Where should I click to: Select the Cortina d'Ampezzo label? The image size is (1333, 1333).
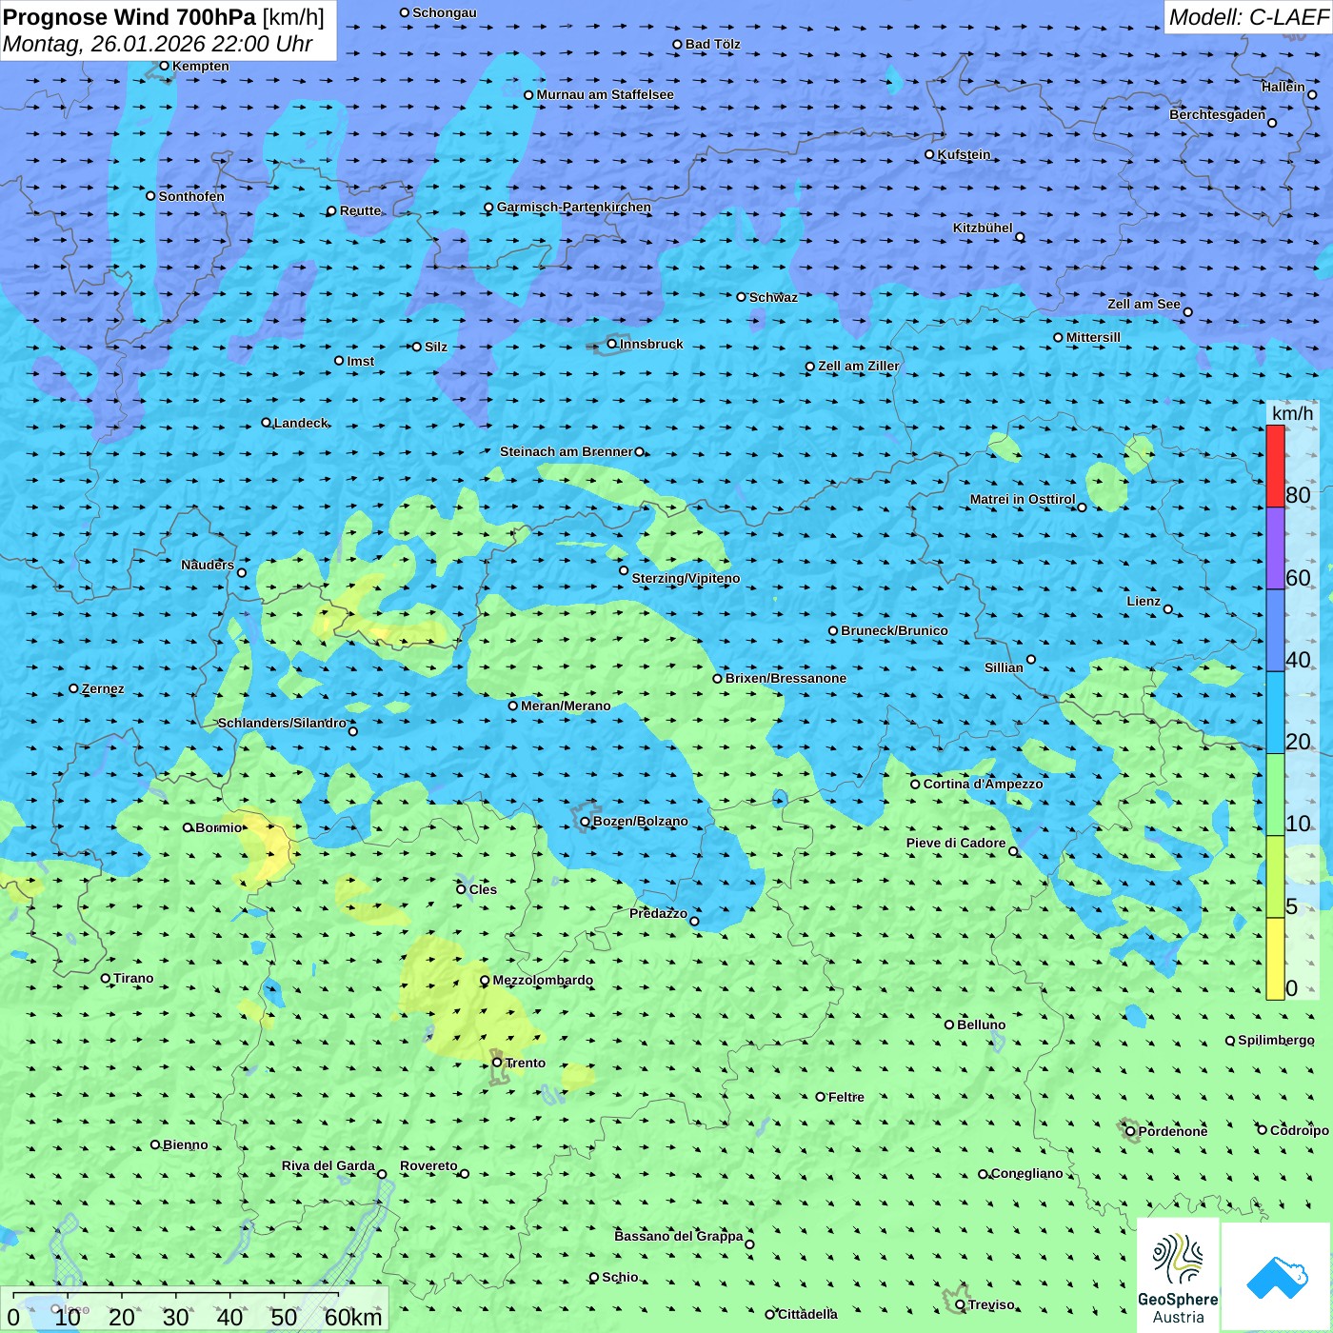[983, 784]
